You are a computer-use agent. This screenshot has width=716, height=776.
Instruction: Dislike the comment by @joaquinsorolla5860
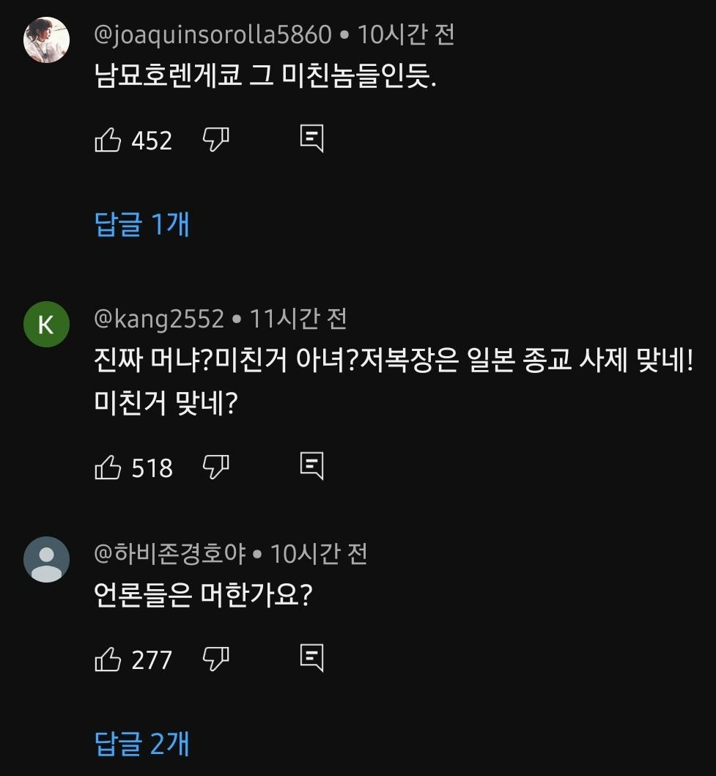(215, 139)
